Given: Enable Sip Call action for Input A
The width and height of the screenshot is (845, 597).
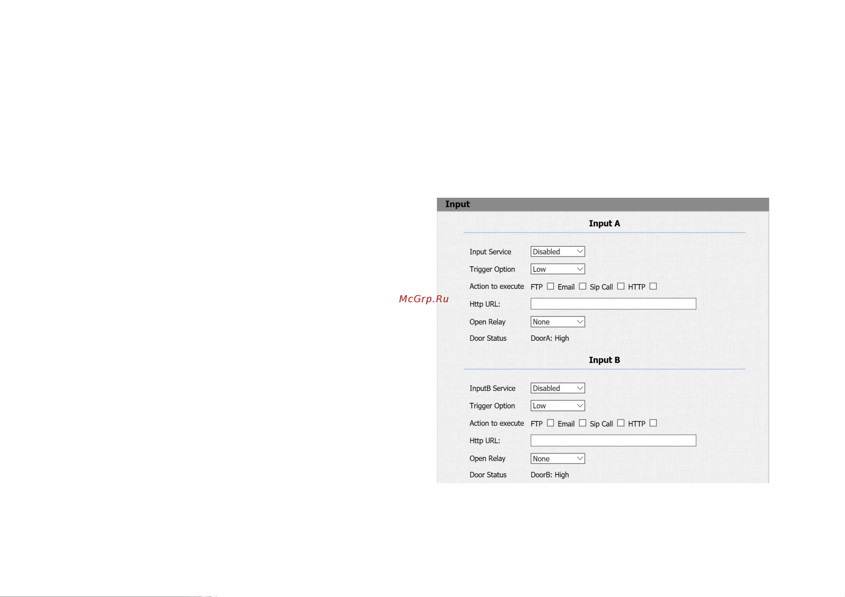Looking at the screenshot, I should point(621,286).
